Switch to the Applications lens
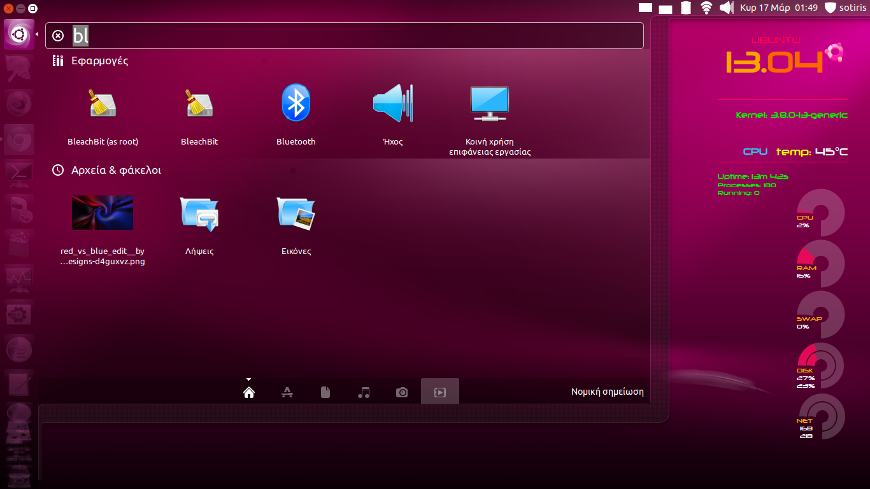The image size is (870, 489). tap(287, 392)
